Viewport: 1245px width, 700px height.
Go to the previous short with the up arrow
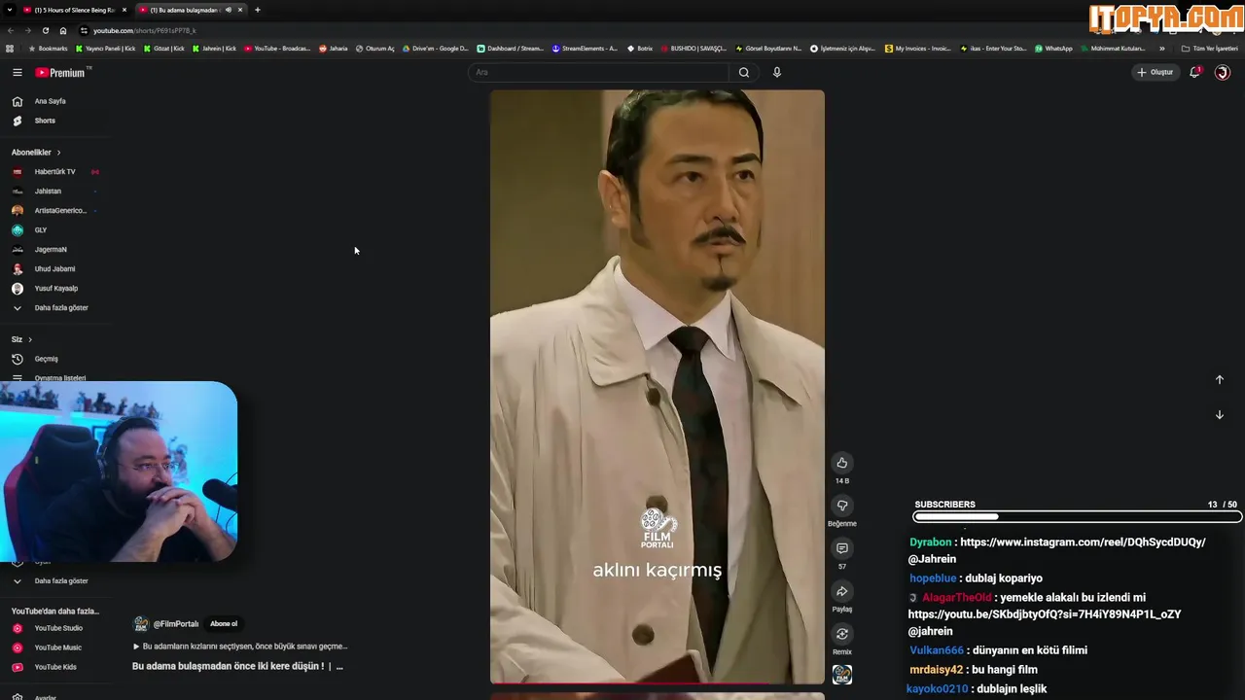click(1219, 380)
